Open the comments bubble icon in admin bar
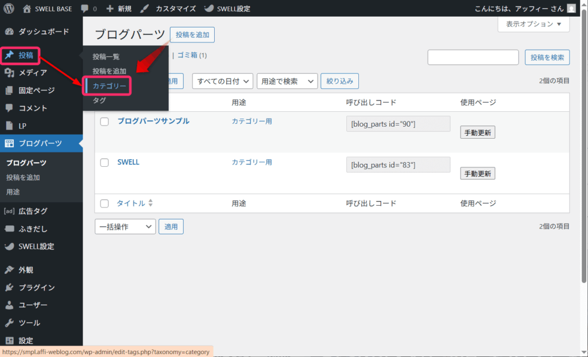This screenshot has width=588, height=357. (85, 9)
